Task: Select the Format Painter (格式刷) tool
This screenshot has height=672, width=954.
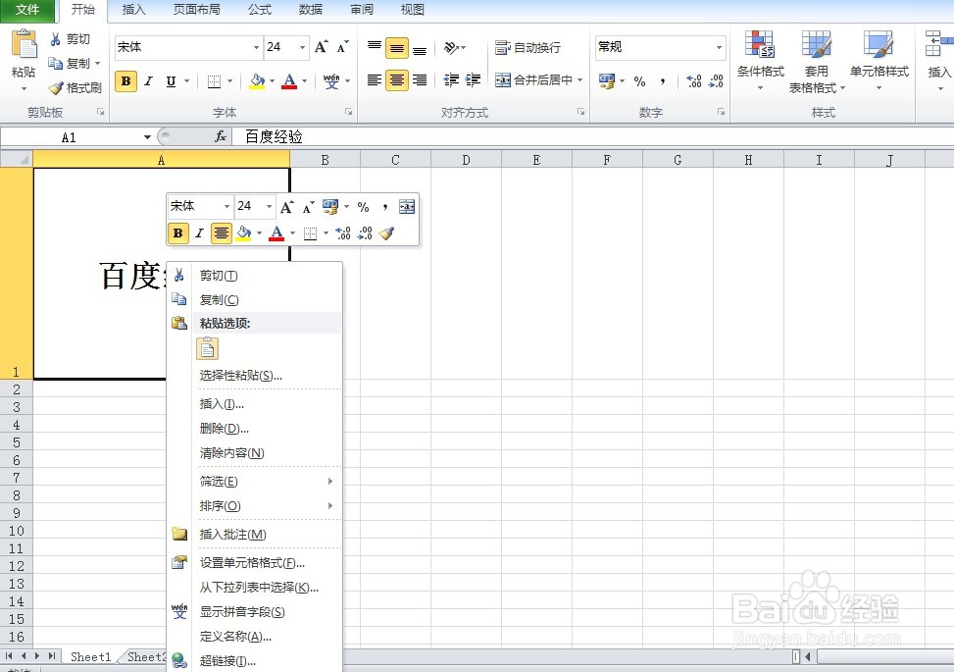Action: 75,87
